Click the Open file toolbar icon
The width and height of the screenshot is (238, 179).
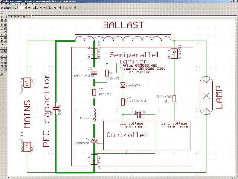tap(1, 7)
